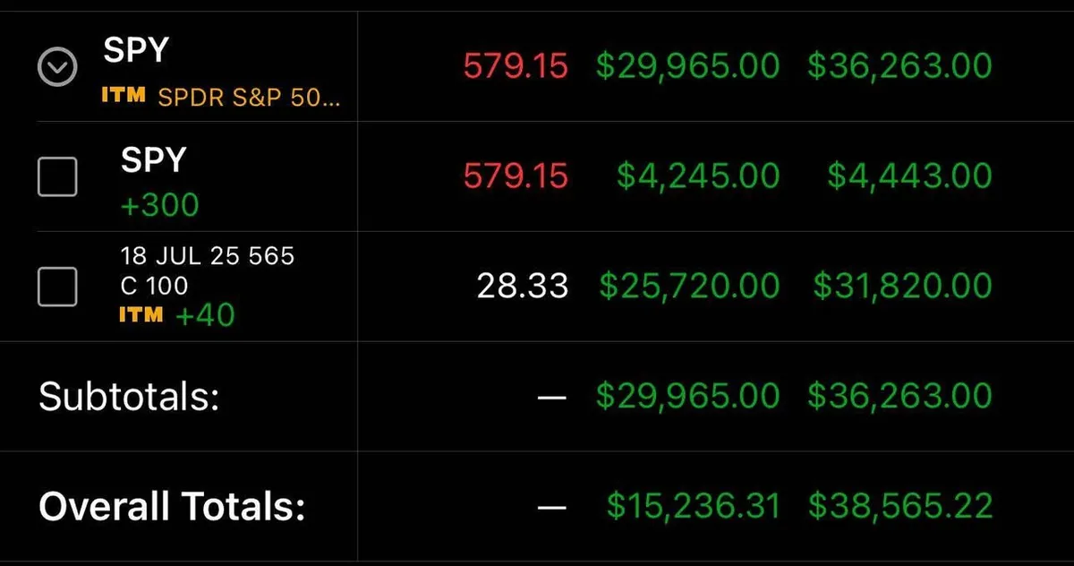1074x566 pixels.
Task: Open the 18 JUL 25 565 C 100 option
Action: 207,270
